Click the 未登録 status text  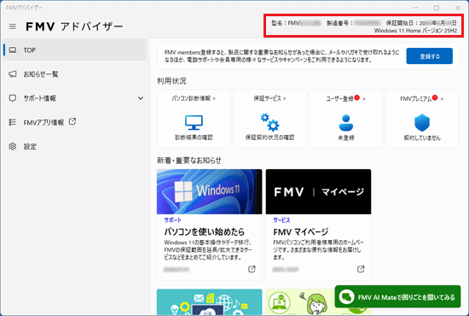pos(346,138)
